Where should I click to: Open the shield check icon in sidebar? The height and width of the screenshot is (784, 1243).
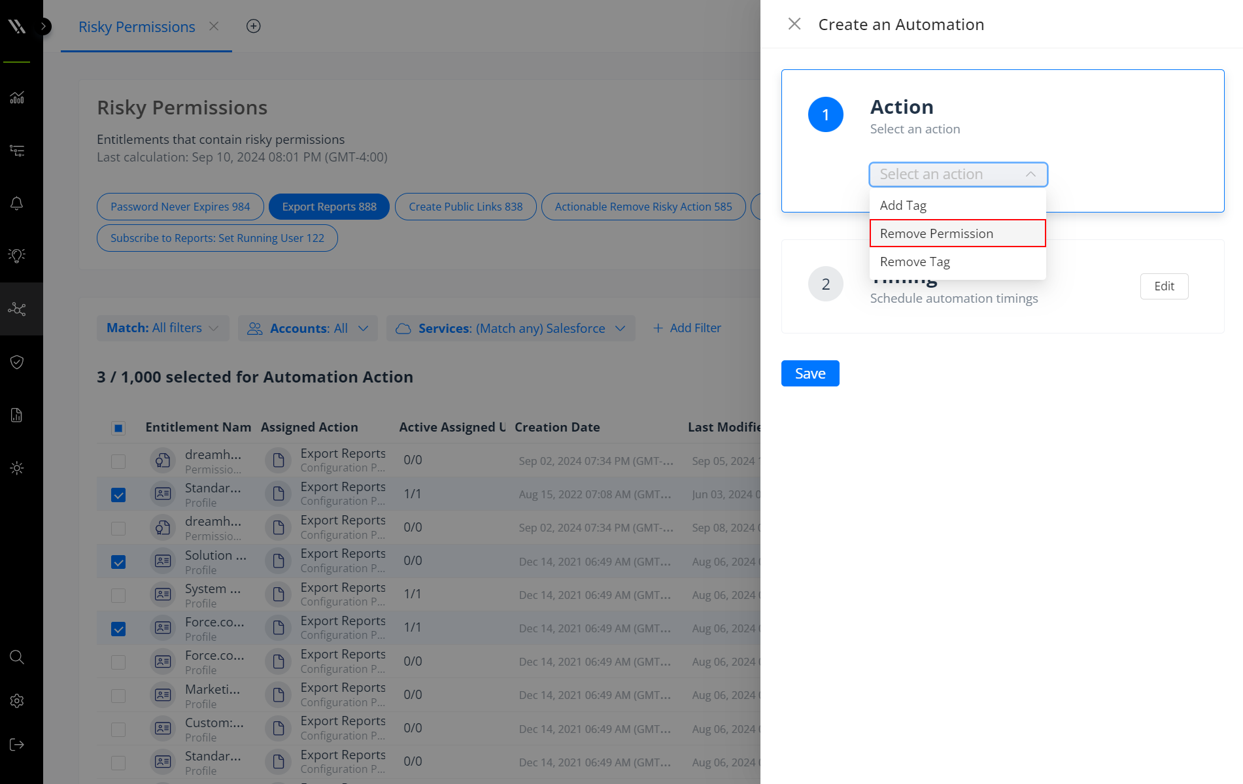click(17, 362)
